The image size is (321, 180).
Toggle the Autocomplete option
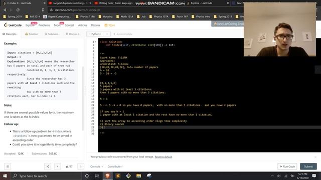click(x=123, y=34)
